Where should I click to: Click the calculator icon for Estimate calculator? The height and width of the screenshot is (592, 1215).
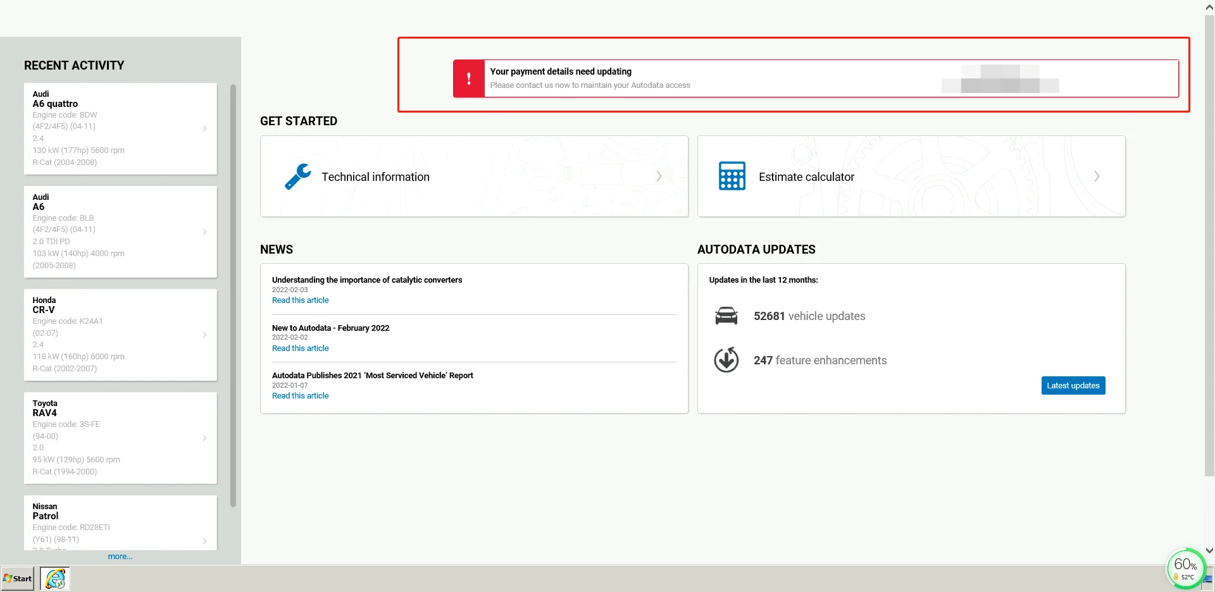pos(732,176)
